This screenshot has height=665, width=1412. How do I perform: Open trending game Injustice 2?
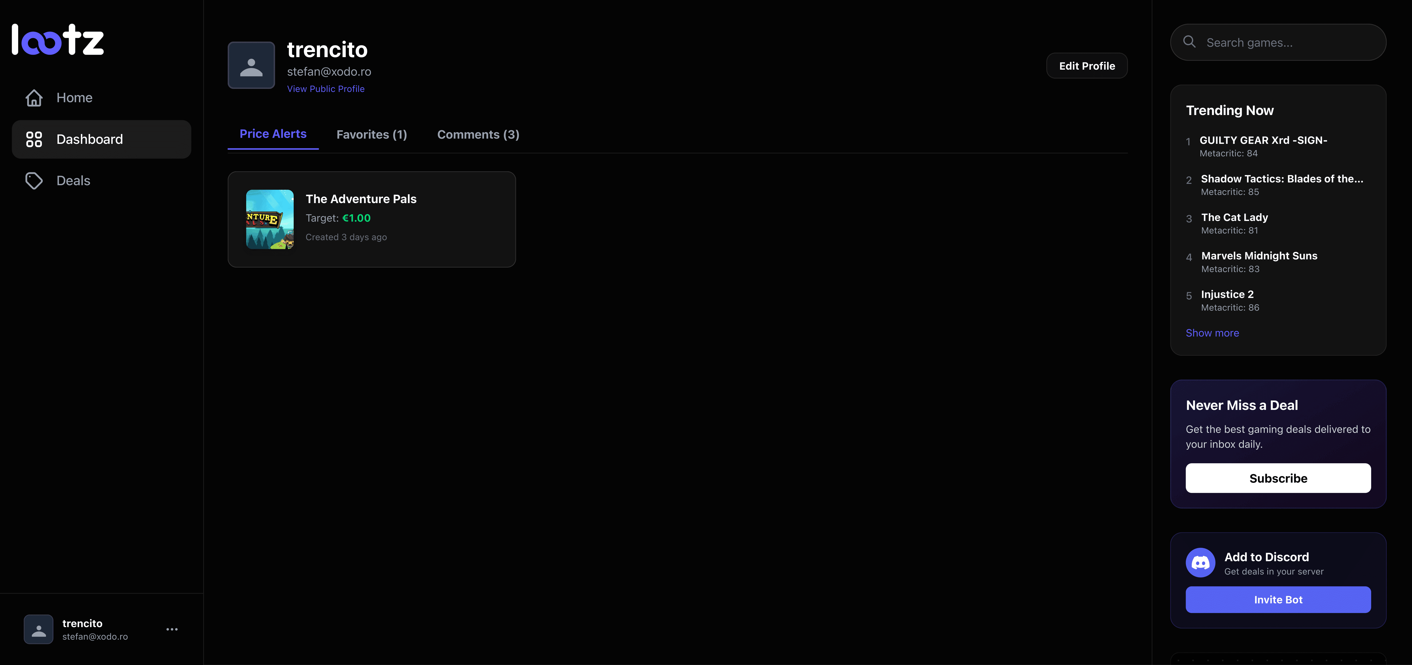tap(1227, 295)
